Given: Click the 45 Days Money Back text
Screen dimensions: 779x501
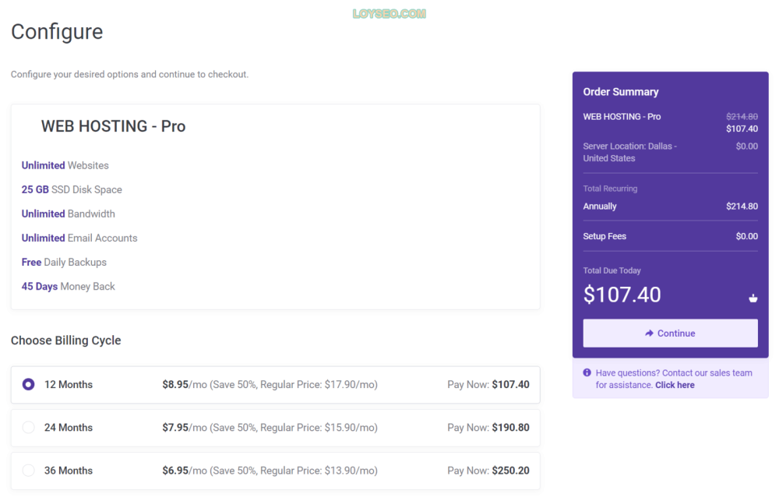Looking at the screenshot, I should [68, 286].
